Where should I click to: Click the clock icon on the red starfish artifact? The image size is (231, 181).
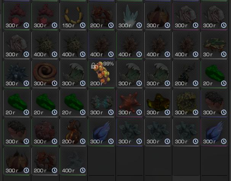(139, 113)
